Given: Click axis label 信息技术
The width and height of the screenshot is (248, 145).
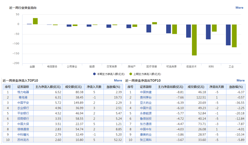Looking at the screenshot, I should 191,66.
